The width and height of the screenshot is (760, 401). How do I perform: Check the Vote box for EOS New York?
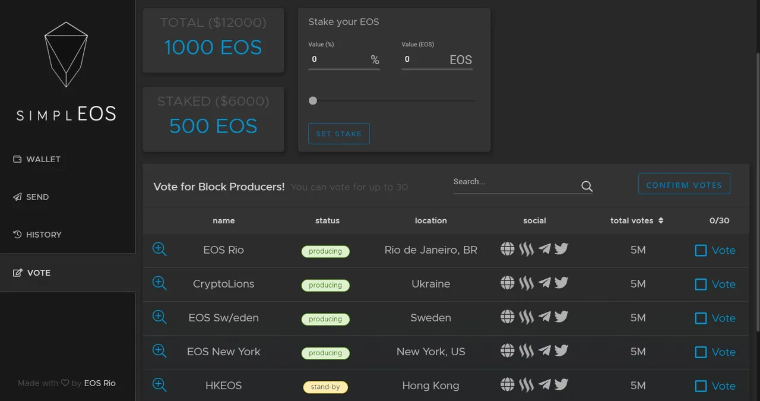pyautogui.click(x=701, y=352)
